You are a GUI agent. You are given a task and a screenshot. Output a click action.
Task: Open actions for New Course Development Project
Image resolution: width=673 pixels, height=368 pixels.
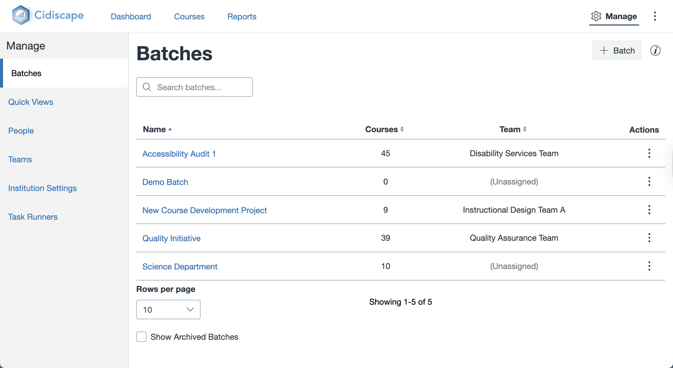[x=649, y=210]
